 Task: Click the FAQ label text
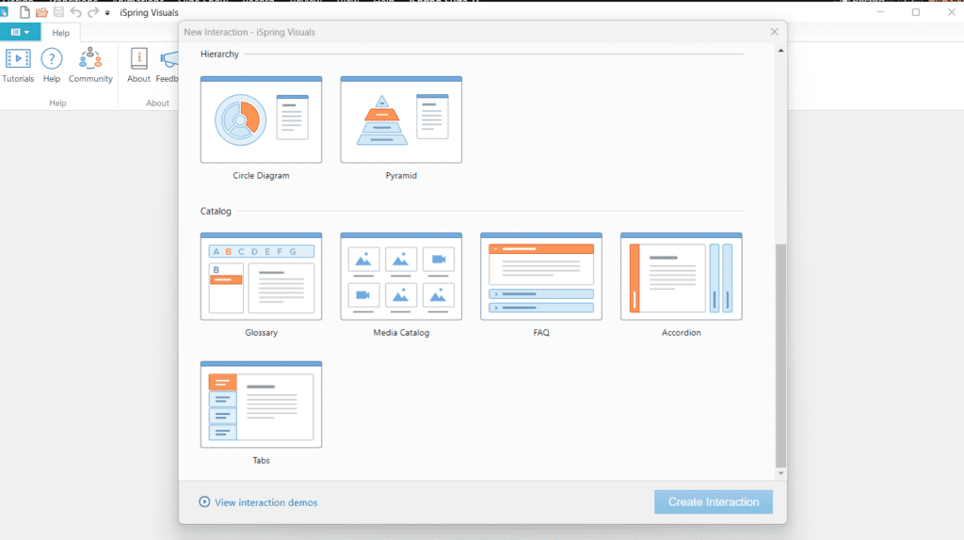click(x=541, y=332)
